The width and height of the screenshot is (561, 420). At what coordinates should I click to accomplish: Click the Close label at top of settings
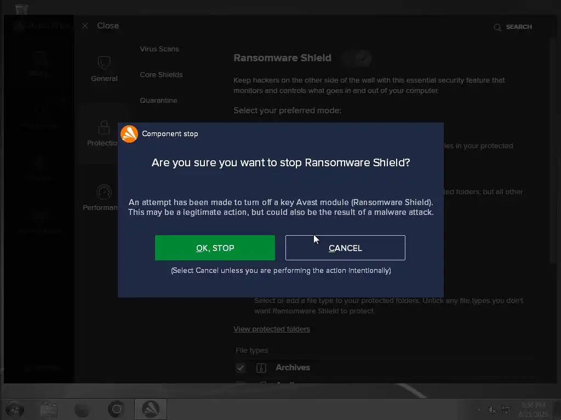point(108,26)
